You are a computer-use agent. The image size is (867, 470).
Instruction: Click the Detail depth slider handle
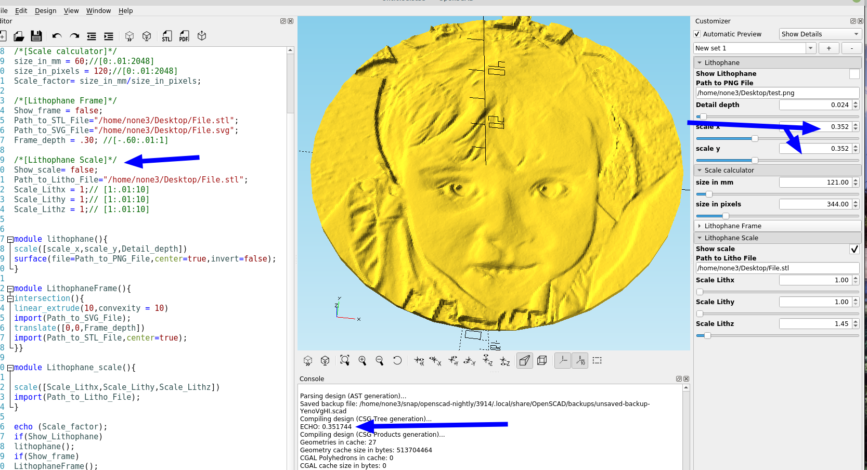point(703,116)
